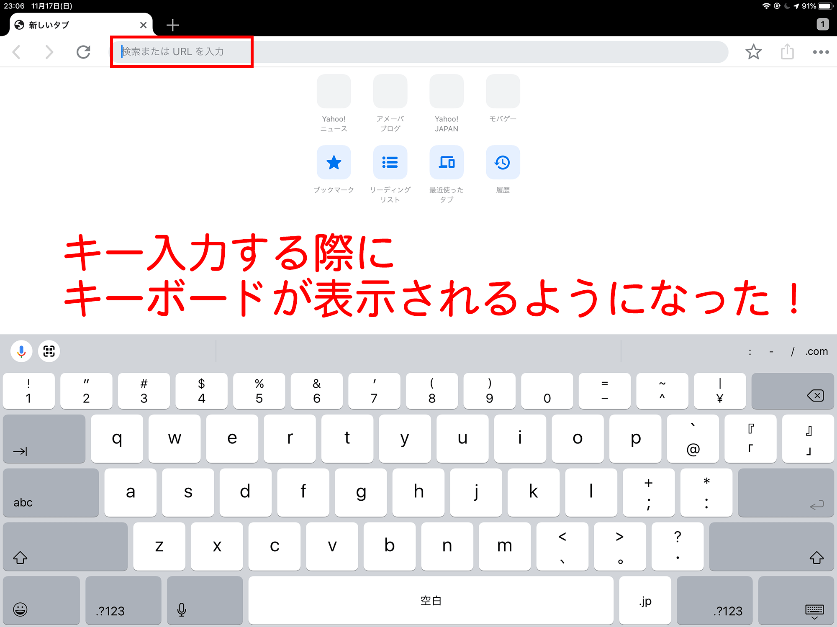The height and width of the screenshot is (627, 837).
Task: Tap the keyboard dictation microphone key
Action: tap(205, 601)
